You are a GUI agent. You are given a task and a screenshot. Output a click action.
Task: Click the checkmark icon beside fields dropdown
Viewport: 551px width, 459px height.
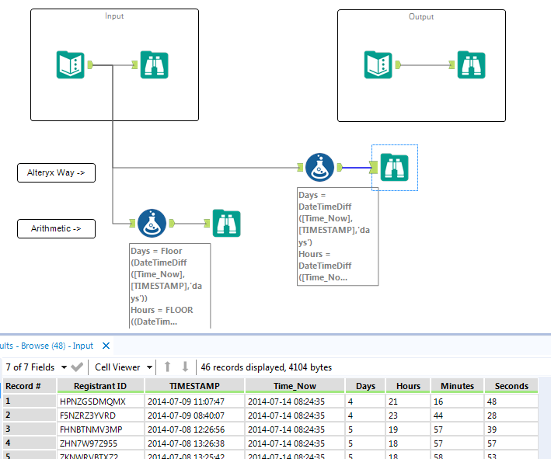77,367
